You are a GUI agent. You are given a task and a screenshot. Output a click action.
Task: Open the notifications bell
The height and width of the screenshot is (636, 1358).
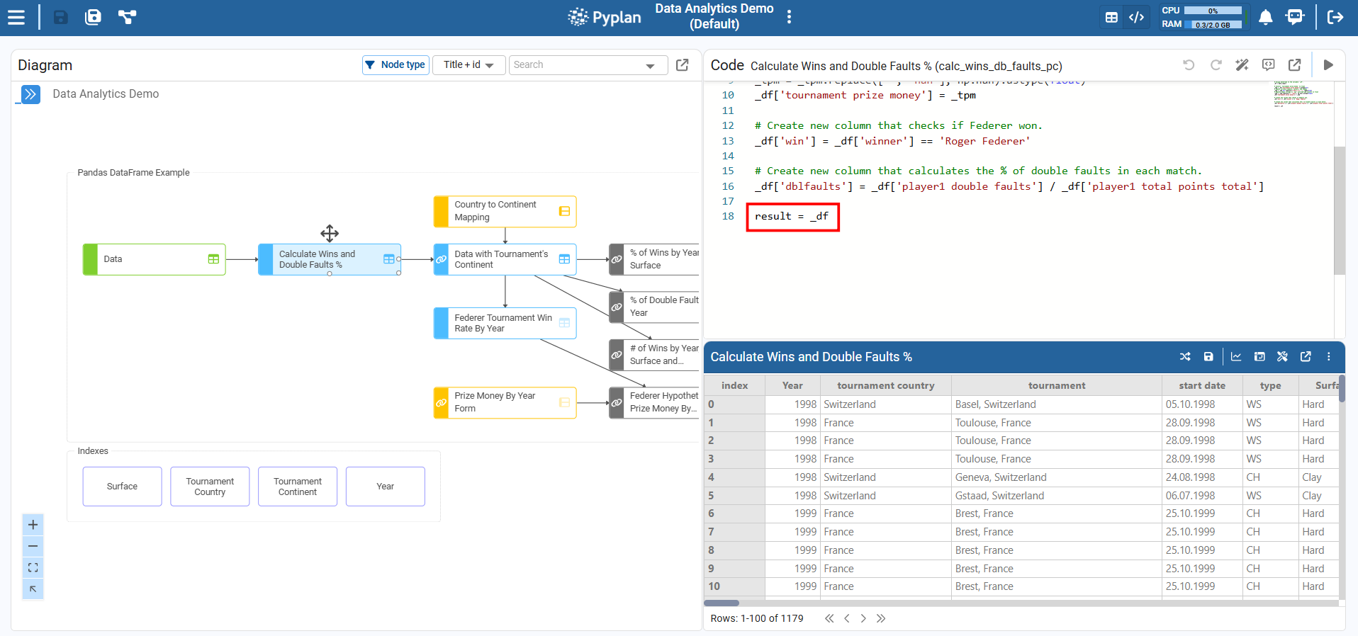[1265, 17]
